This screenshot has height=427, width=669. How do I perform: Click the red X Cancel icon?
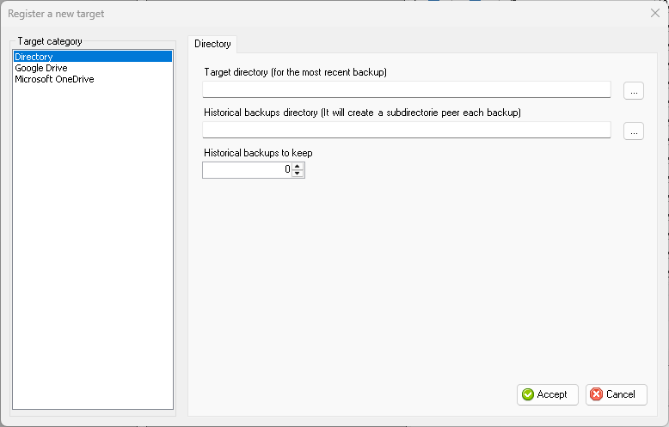point(597,394)
